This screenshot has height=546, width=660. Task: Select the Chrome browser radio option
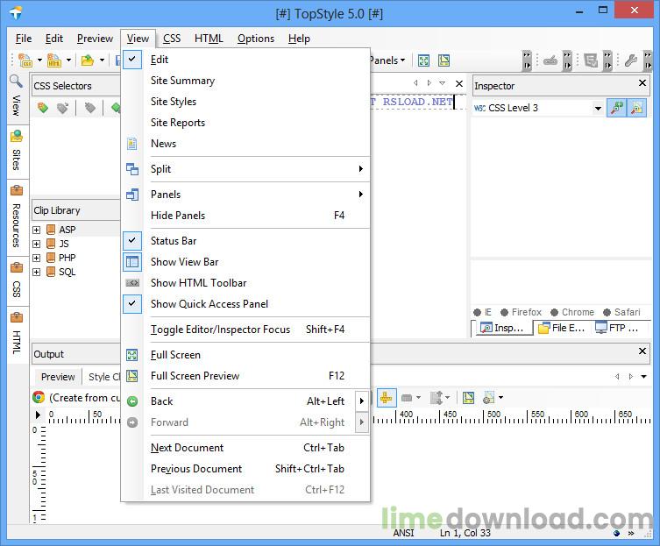pos(556,312)
